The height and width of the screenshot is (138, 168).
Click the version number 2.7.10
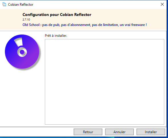(x=26, y=20)
